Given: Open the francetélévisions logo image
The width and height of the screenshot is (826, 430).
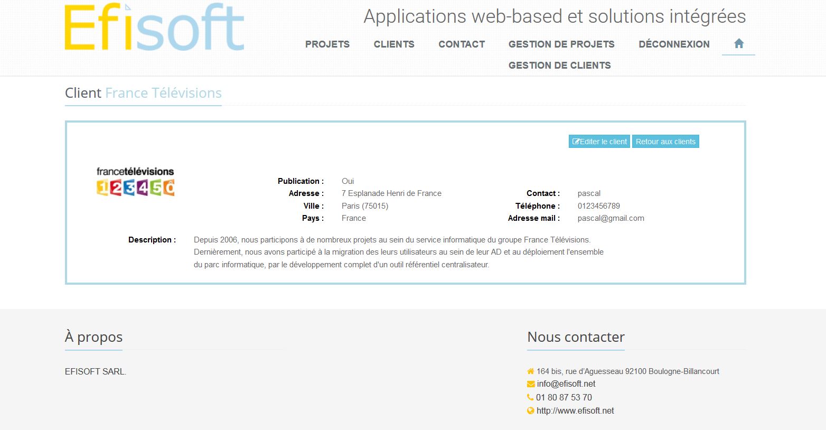Looking at the screenshot, I should point(135,182).
